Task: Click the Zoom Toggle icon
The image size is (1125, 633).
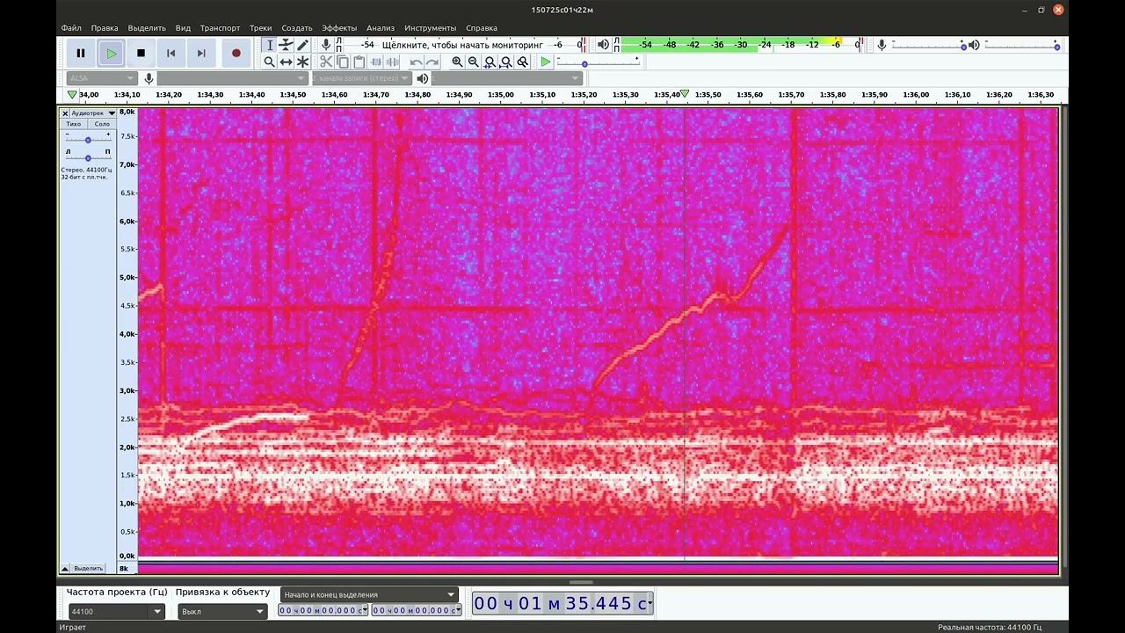Action: tap(523, 62)
